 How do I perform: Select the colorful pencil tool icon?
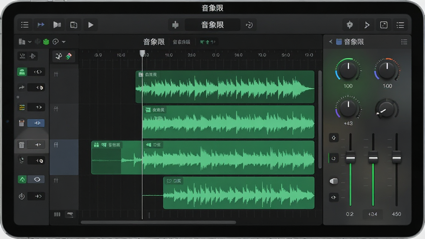pos(68,56)
